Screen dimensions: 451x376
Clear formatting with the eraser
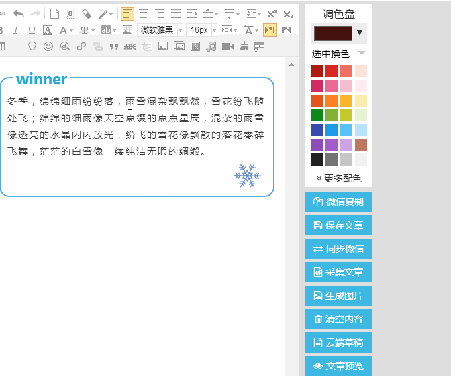[87, 13]
